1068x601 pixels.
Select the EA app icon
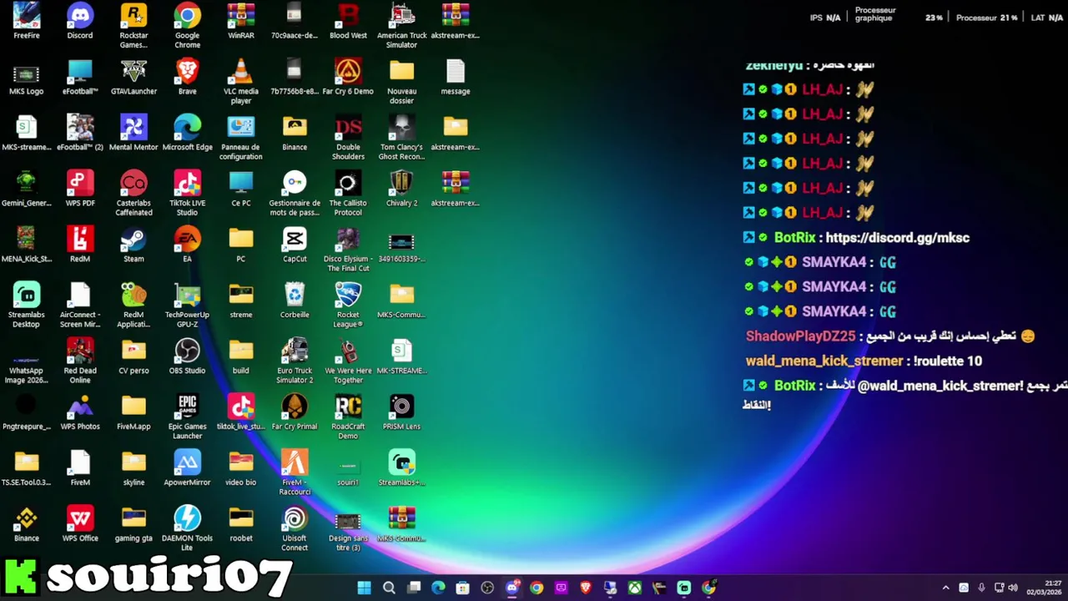(x=187, y=245)
